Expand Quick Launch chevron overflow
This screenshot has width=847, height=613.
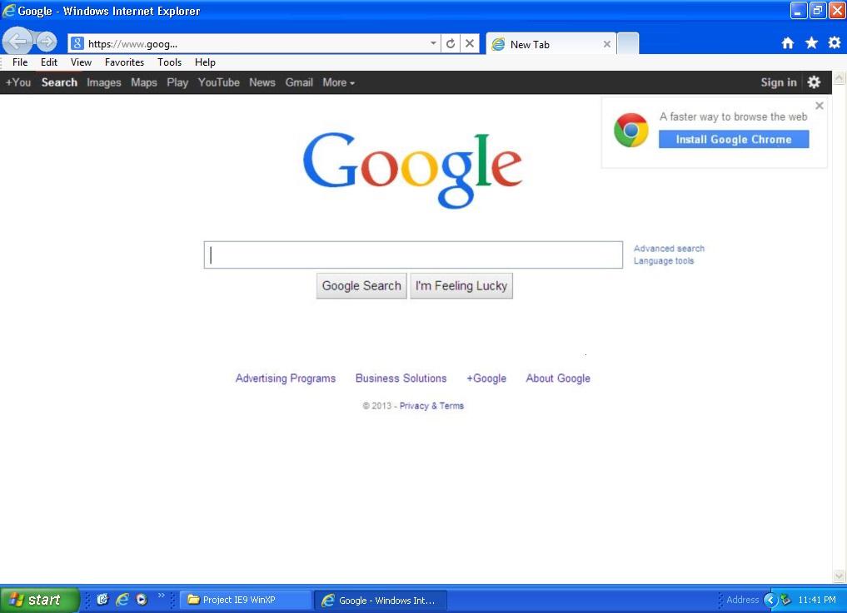(x=161, y=596)
